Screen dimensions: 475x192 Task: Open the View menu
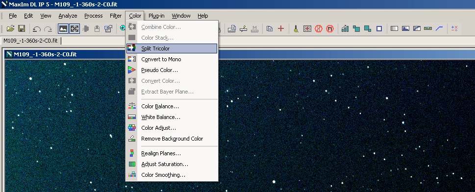(46, 16)
